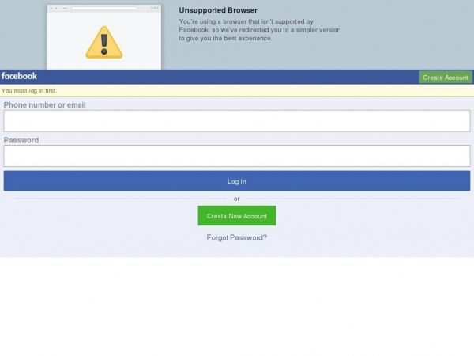Click the facebook logo in header
This screenshot has height=356, width=474.
tap(19, 76)
